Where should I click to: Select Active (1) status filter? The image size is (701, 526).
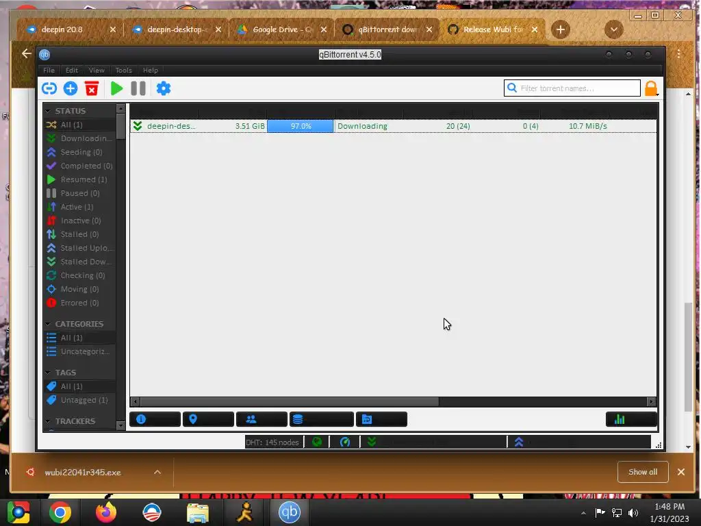click(x=79, y=207)
